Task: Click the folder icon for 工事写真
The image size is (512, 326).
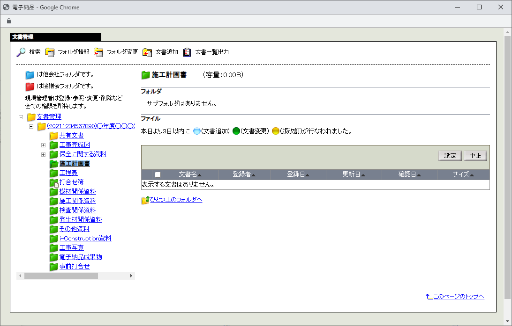Action: [x=54, y=248]
